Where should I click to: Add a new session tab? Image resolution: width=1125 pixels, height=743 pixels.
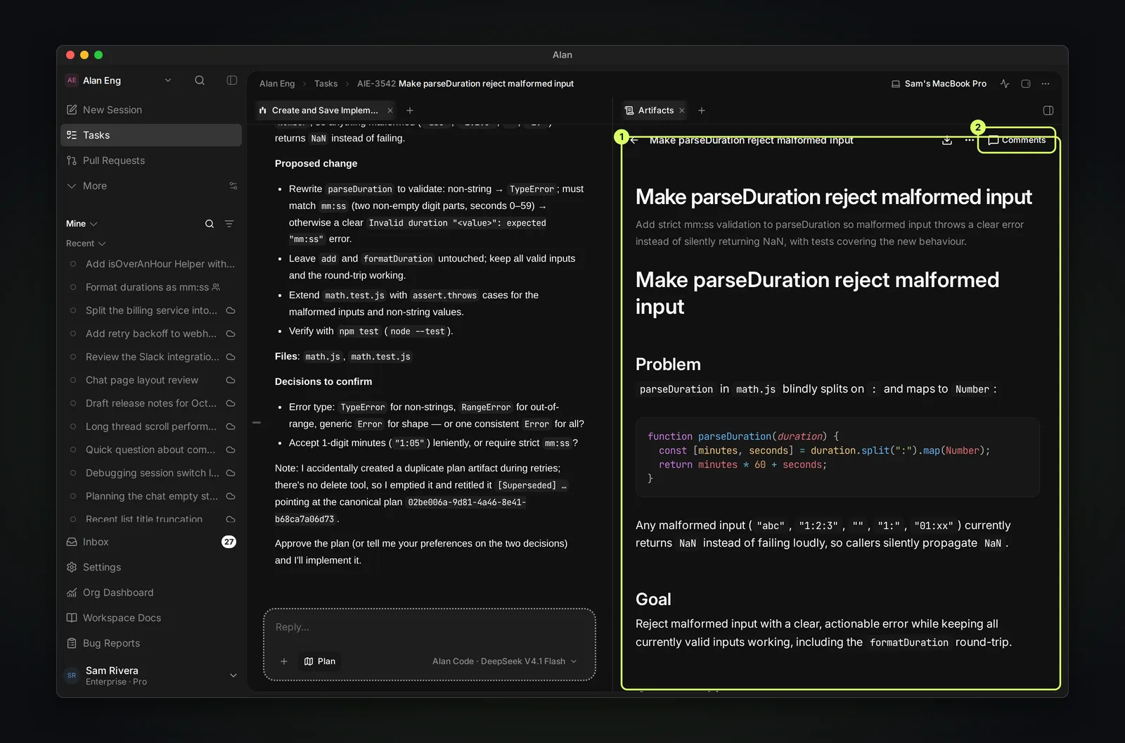pyautogui.click(x=410, y=110)
